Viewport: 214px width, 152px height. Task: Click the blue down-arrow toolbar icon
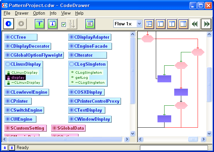[x=52, y=24]
